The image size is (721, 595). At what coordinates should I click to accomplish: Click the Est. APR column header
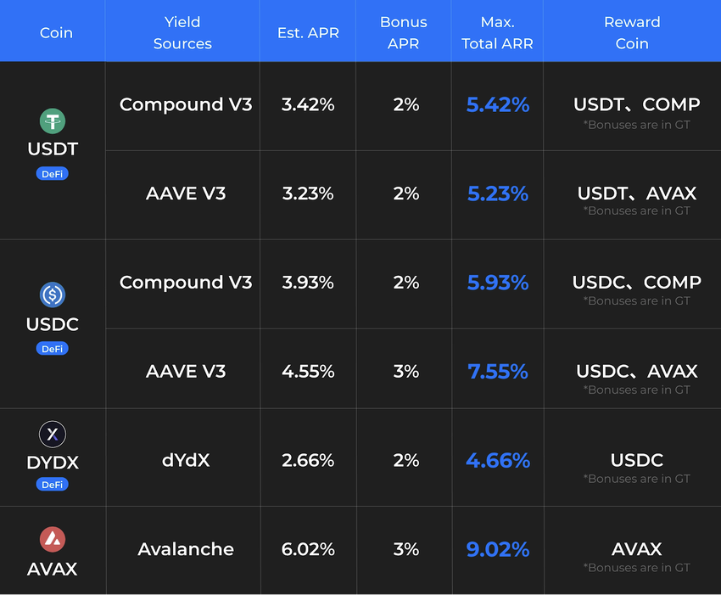point(307,32)
